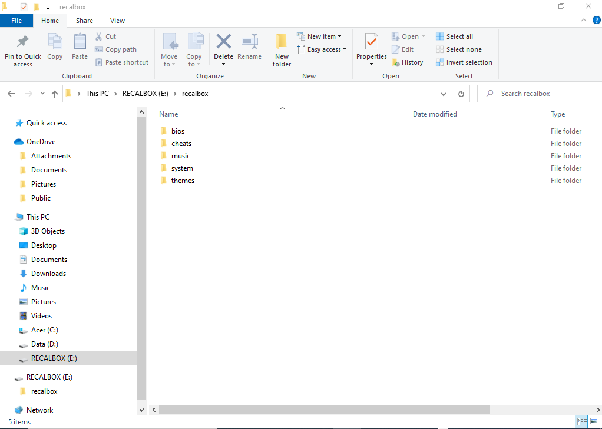Click Invert selection in the ribbon
602x429 pixels.
pyautogui.click(x=464, y=62)
